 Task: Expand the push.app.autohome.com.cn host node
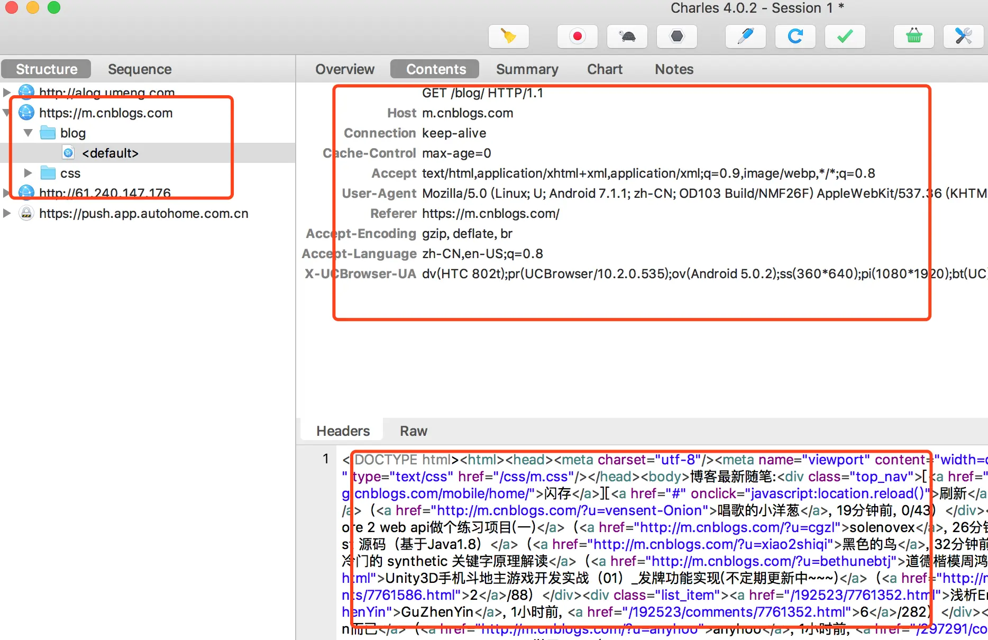click(7, 213)
